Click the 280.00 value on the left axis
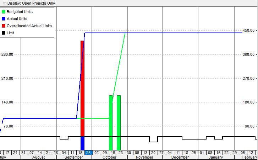 point(7,54)
